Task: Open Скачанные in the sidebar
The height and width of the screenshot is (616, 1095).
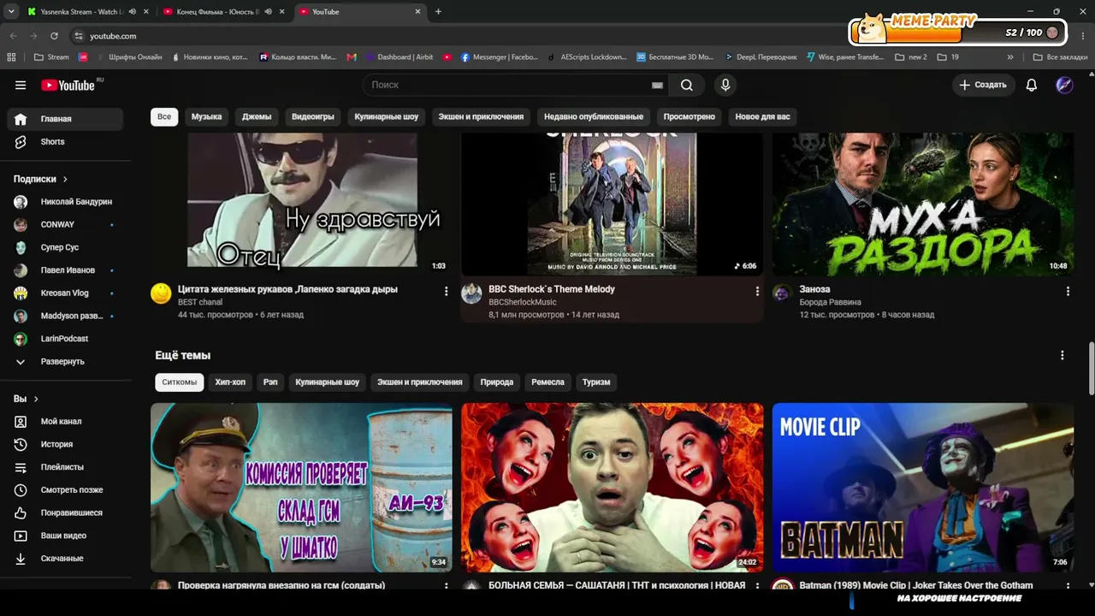Action: tap(65, 558)
